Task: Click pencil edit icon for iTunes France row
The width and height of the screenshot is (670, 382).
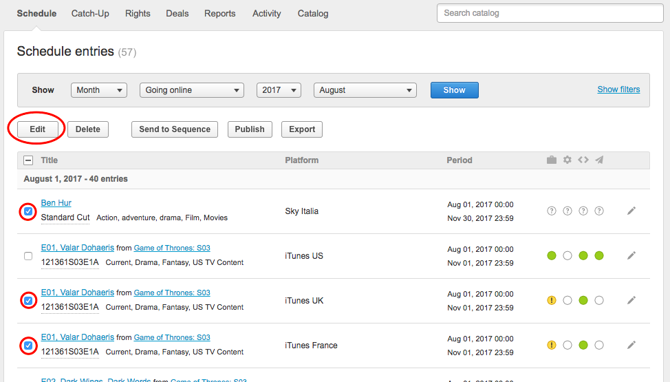Action: point(631,345)
